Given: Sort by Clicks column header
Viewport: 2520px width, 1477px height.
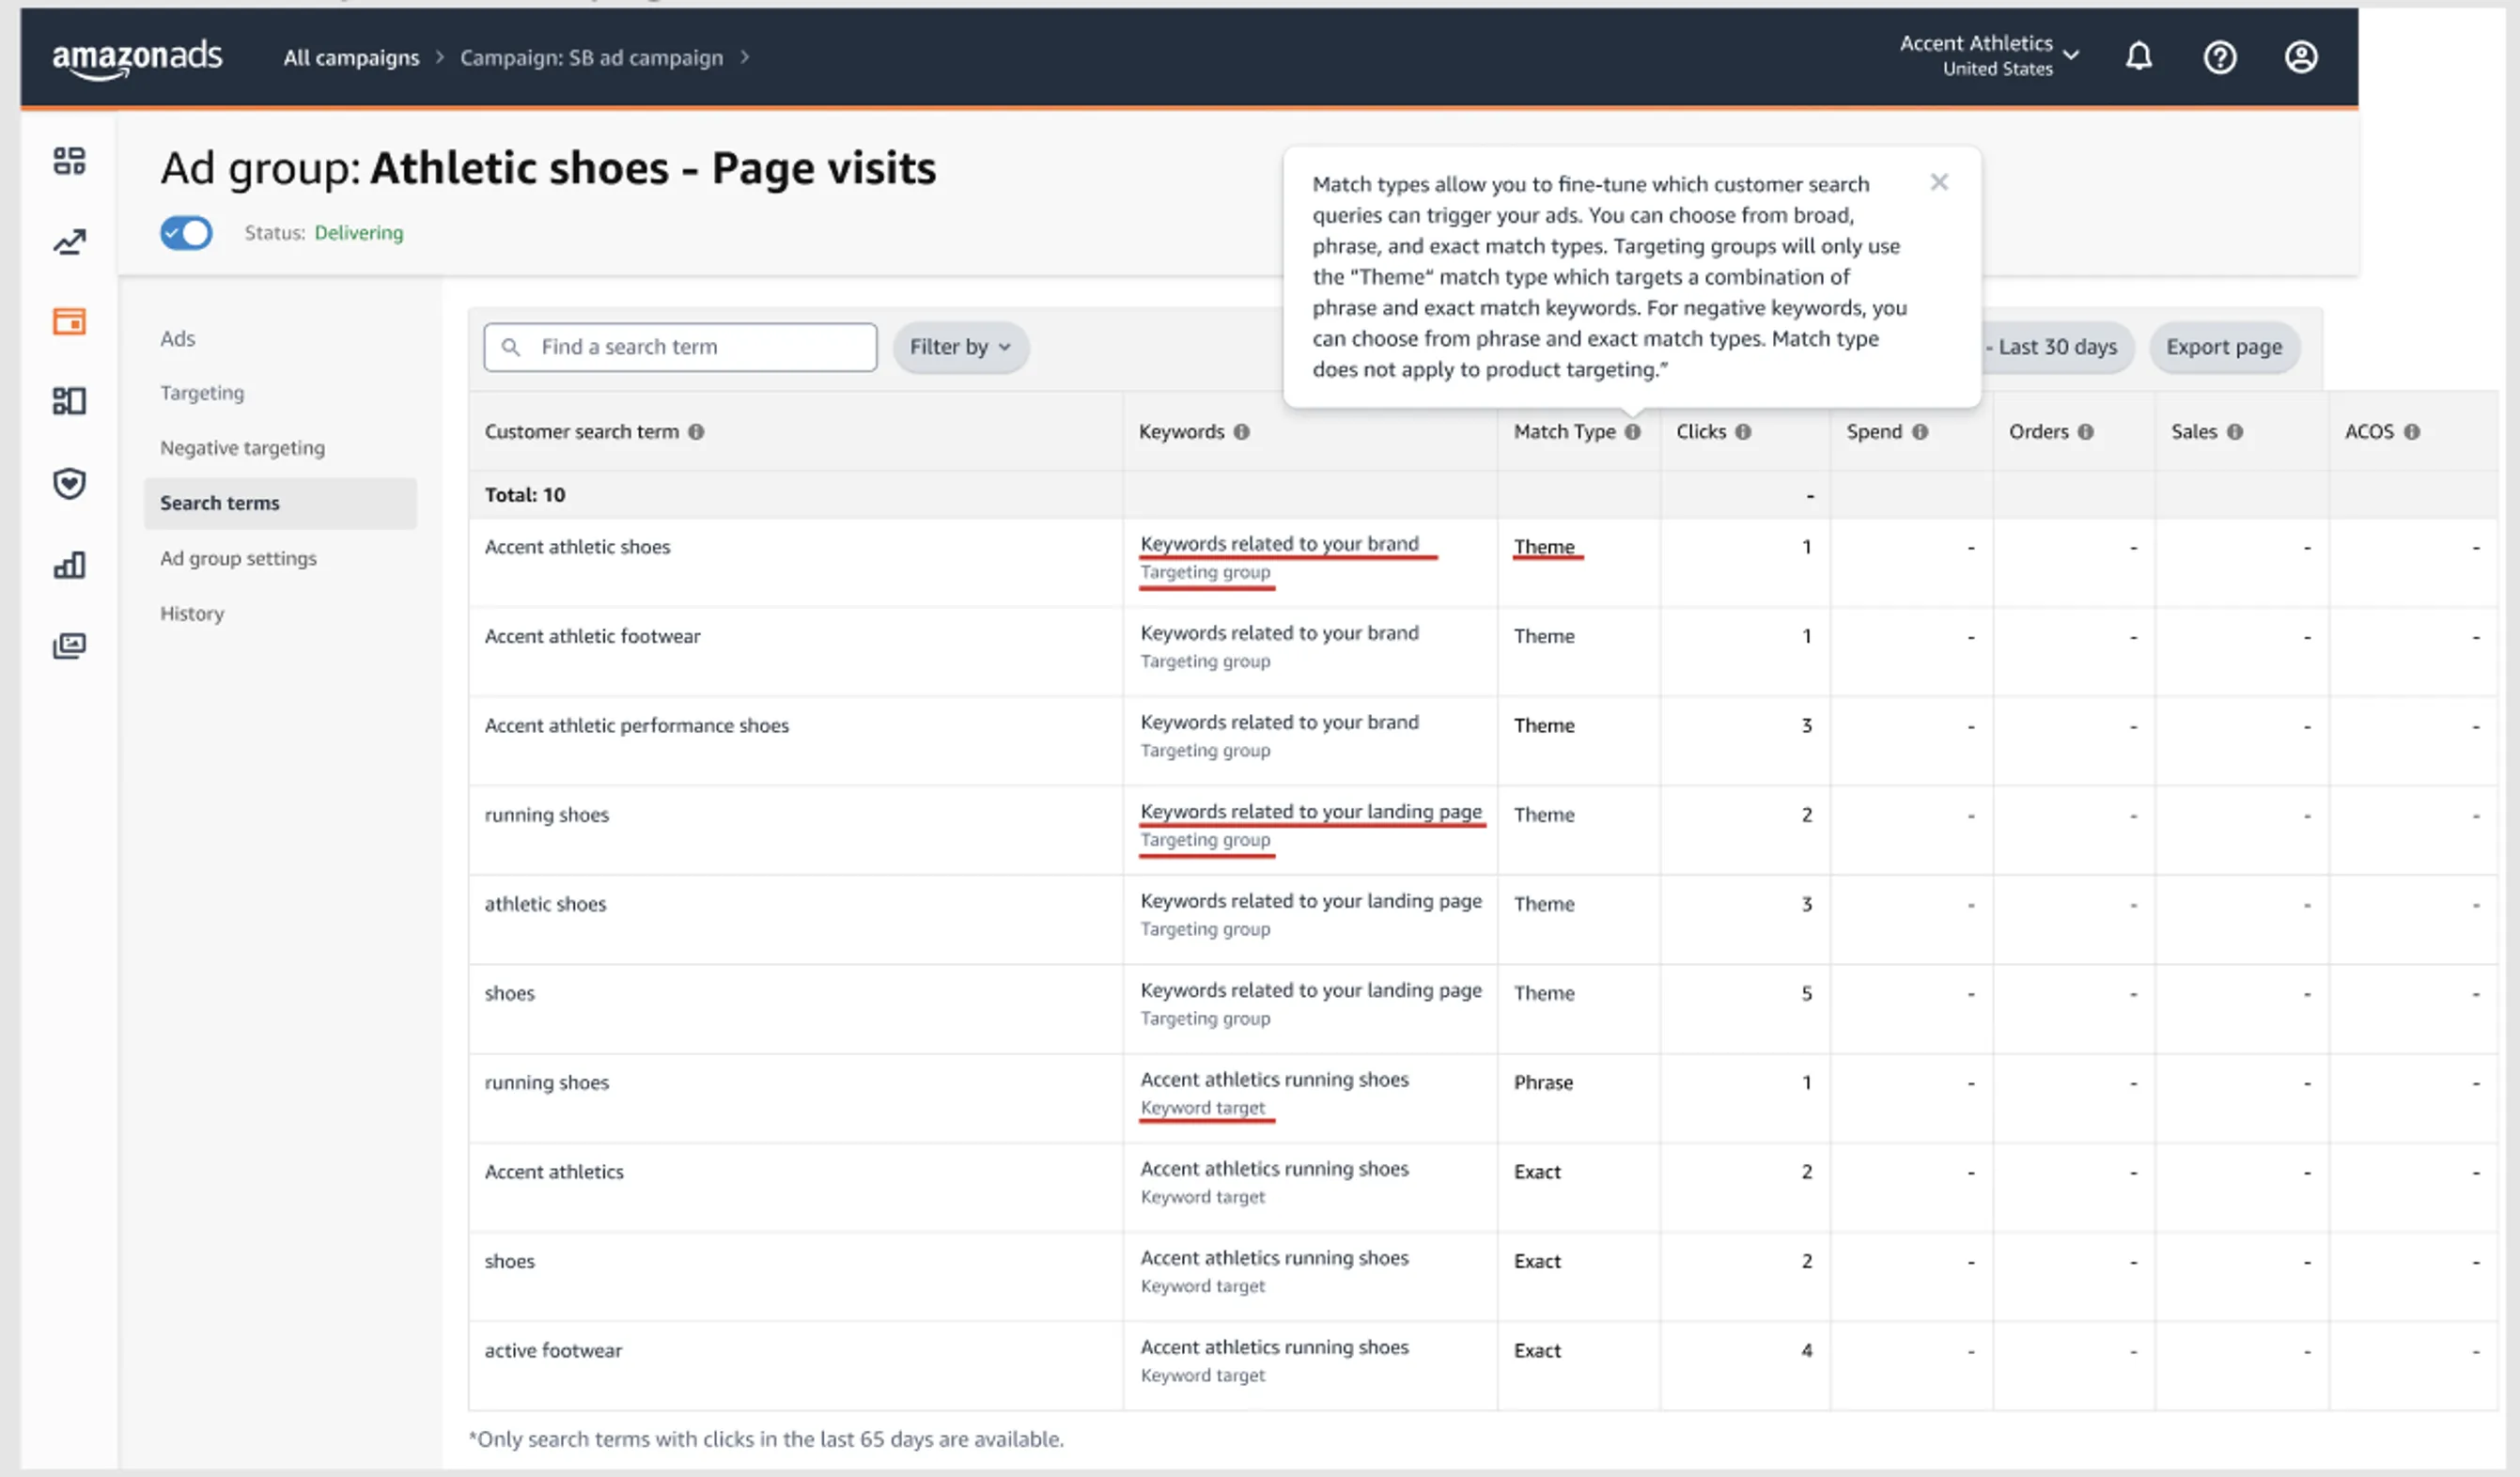Looking at the screenshot, I should click(x=1700, y=432).
